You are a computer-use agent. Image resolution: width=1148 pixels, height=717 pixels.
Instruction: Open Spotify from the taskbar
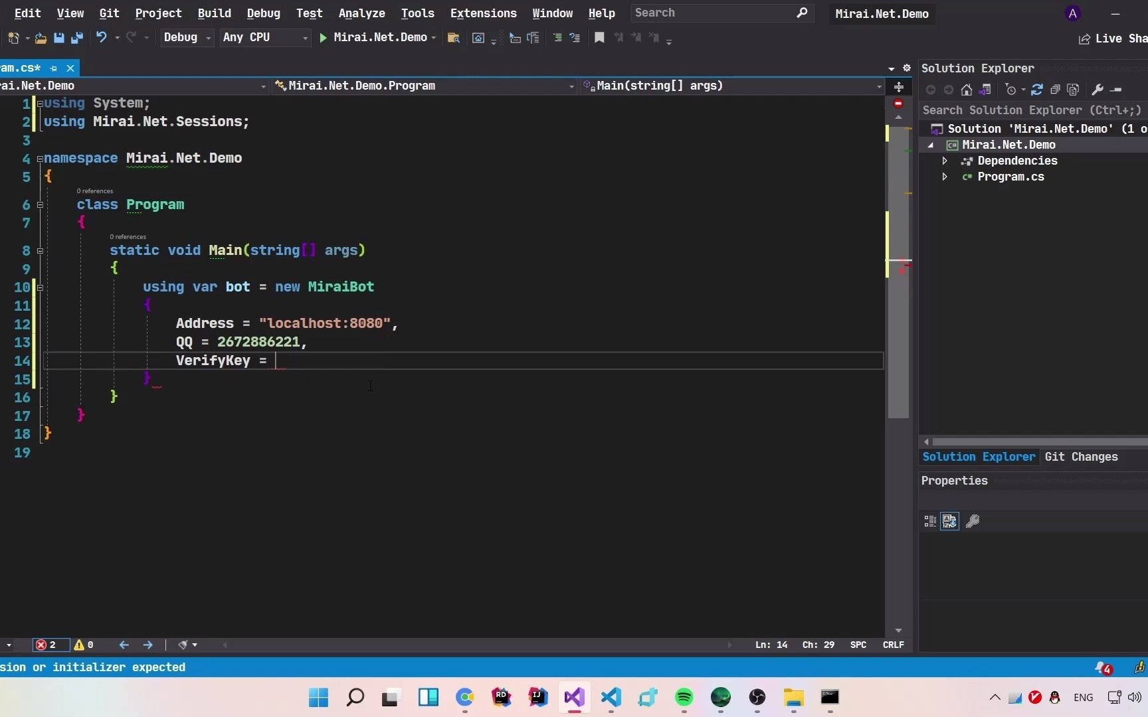(684, 697)
